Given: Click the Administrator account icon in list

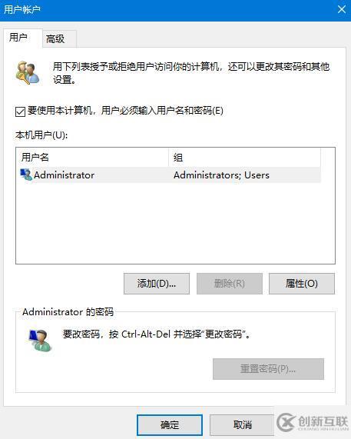Looking at the screenshot, I should (26, 175).
